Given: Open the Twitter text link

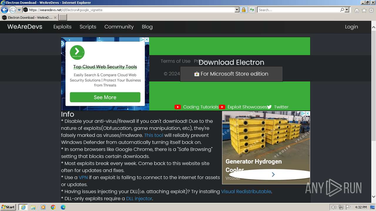Looking at the screenshot, I should point(281,107).
